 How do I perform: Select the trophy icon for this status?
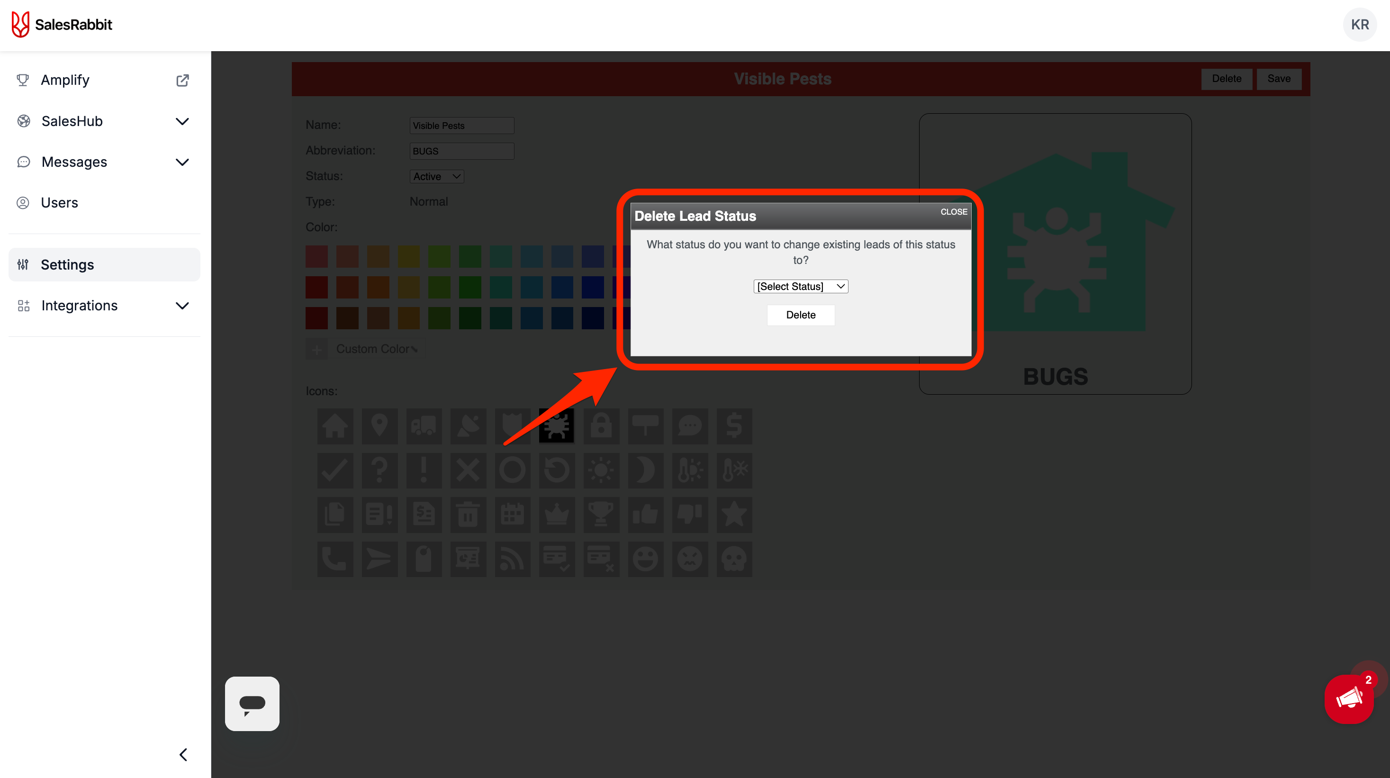601,514
